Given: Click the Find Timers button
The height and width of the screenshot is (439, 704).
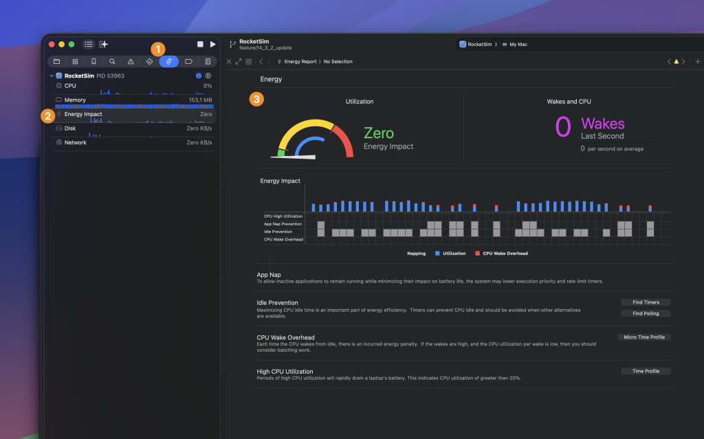Looking at the screenshot, I should click(x=645, y=302).
